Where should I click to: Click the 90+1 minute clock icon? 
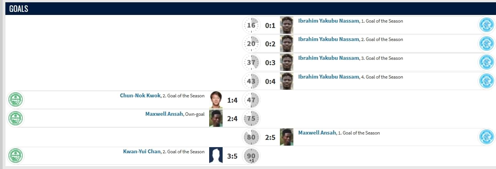tap(251, 156)
